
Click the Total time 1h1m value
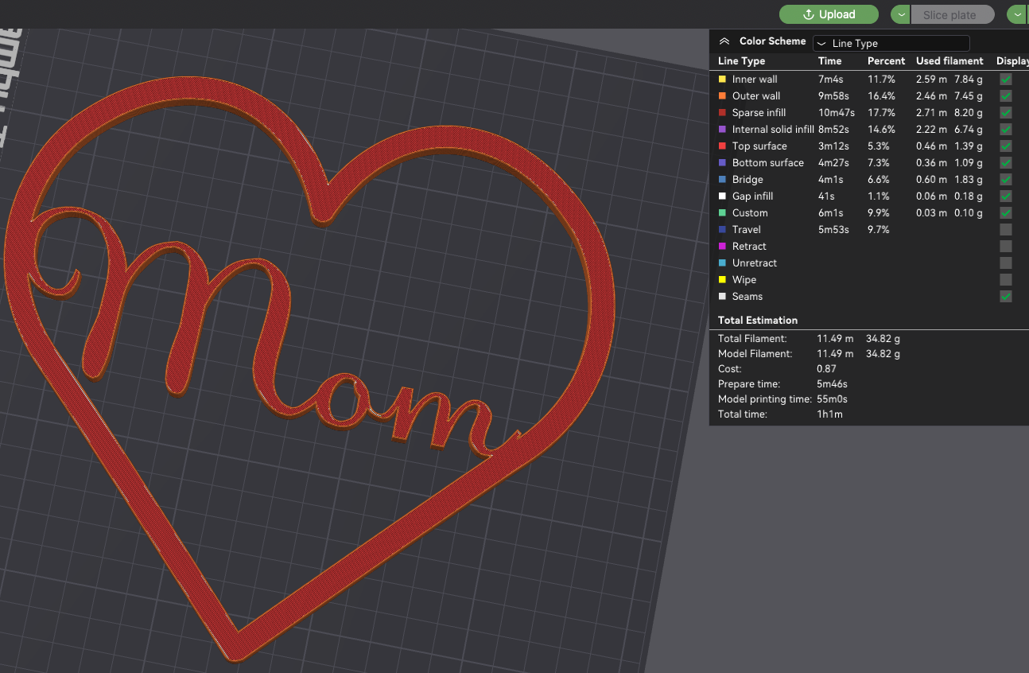(829, 414)
